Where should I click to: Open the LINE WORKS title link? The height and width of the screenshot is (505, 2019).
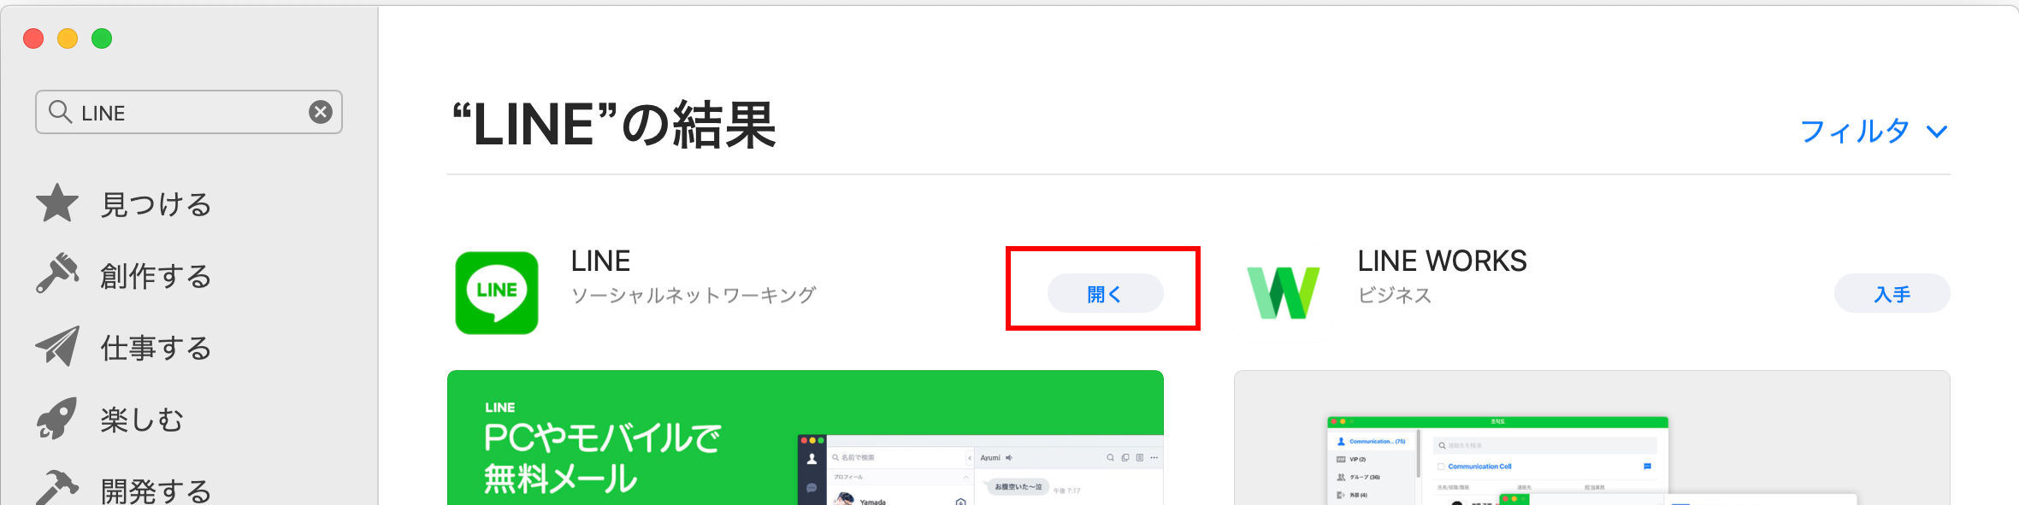(1442, 261)
